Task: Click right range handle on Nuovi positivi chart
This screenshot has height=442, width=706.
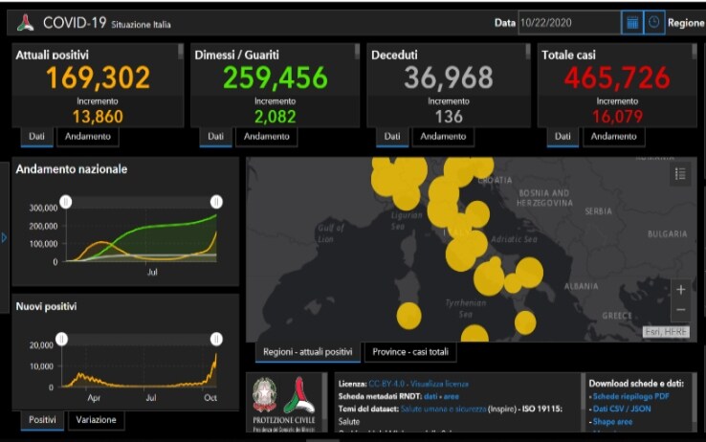Action: [216, 339]
